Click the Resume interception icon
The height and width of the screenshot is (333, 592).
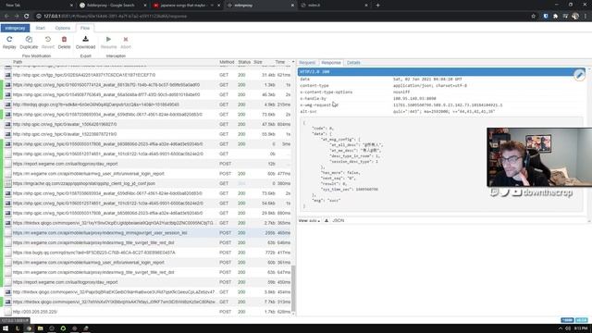pyautogui.click(x=108, y=39)
